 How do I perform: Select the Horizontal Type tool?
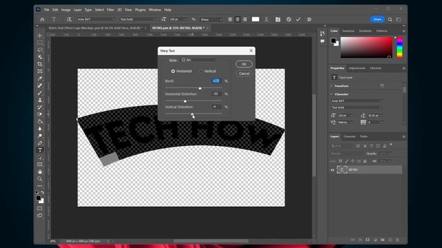pyautogui.click(x=40, y=150)
